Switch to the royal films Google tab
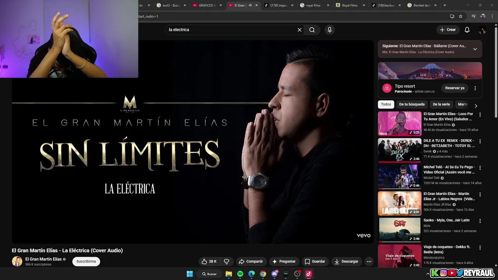 pos(314,5)
